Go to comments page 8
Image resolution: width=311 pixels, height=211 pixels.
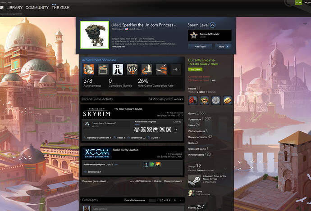click(x=175, y=201)
